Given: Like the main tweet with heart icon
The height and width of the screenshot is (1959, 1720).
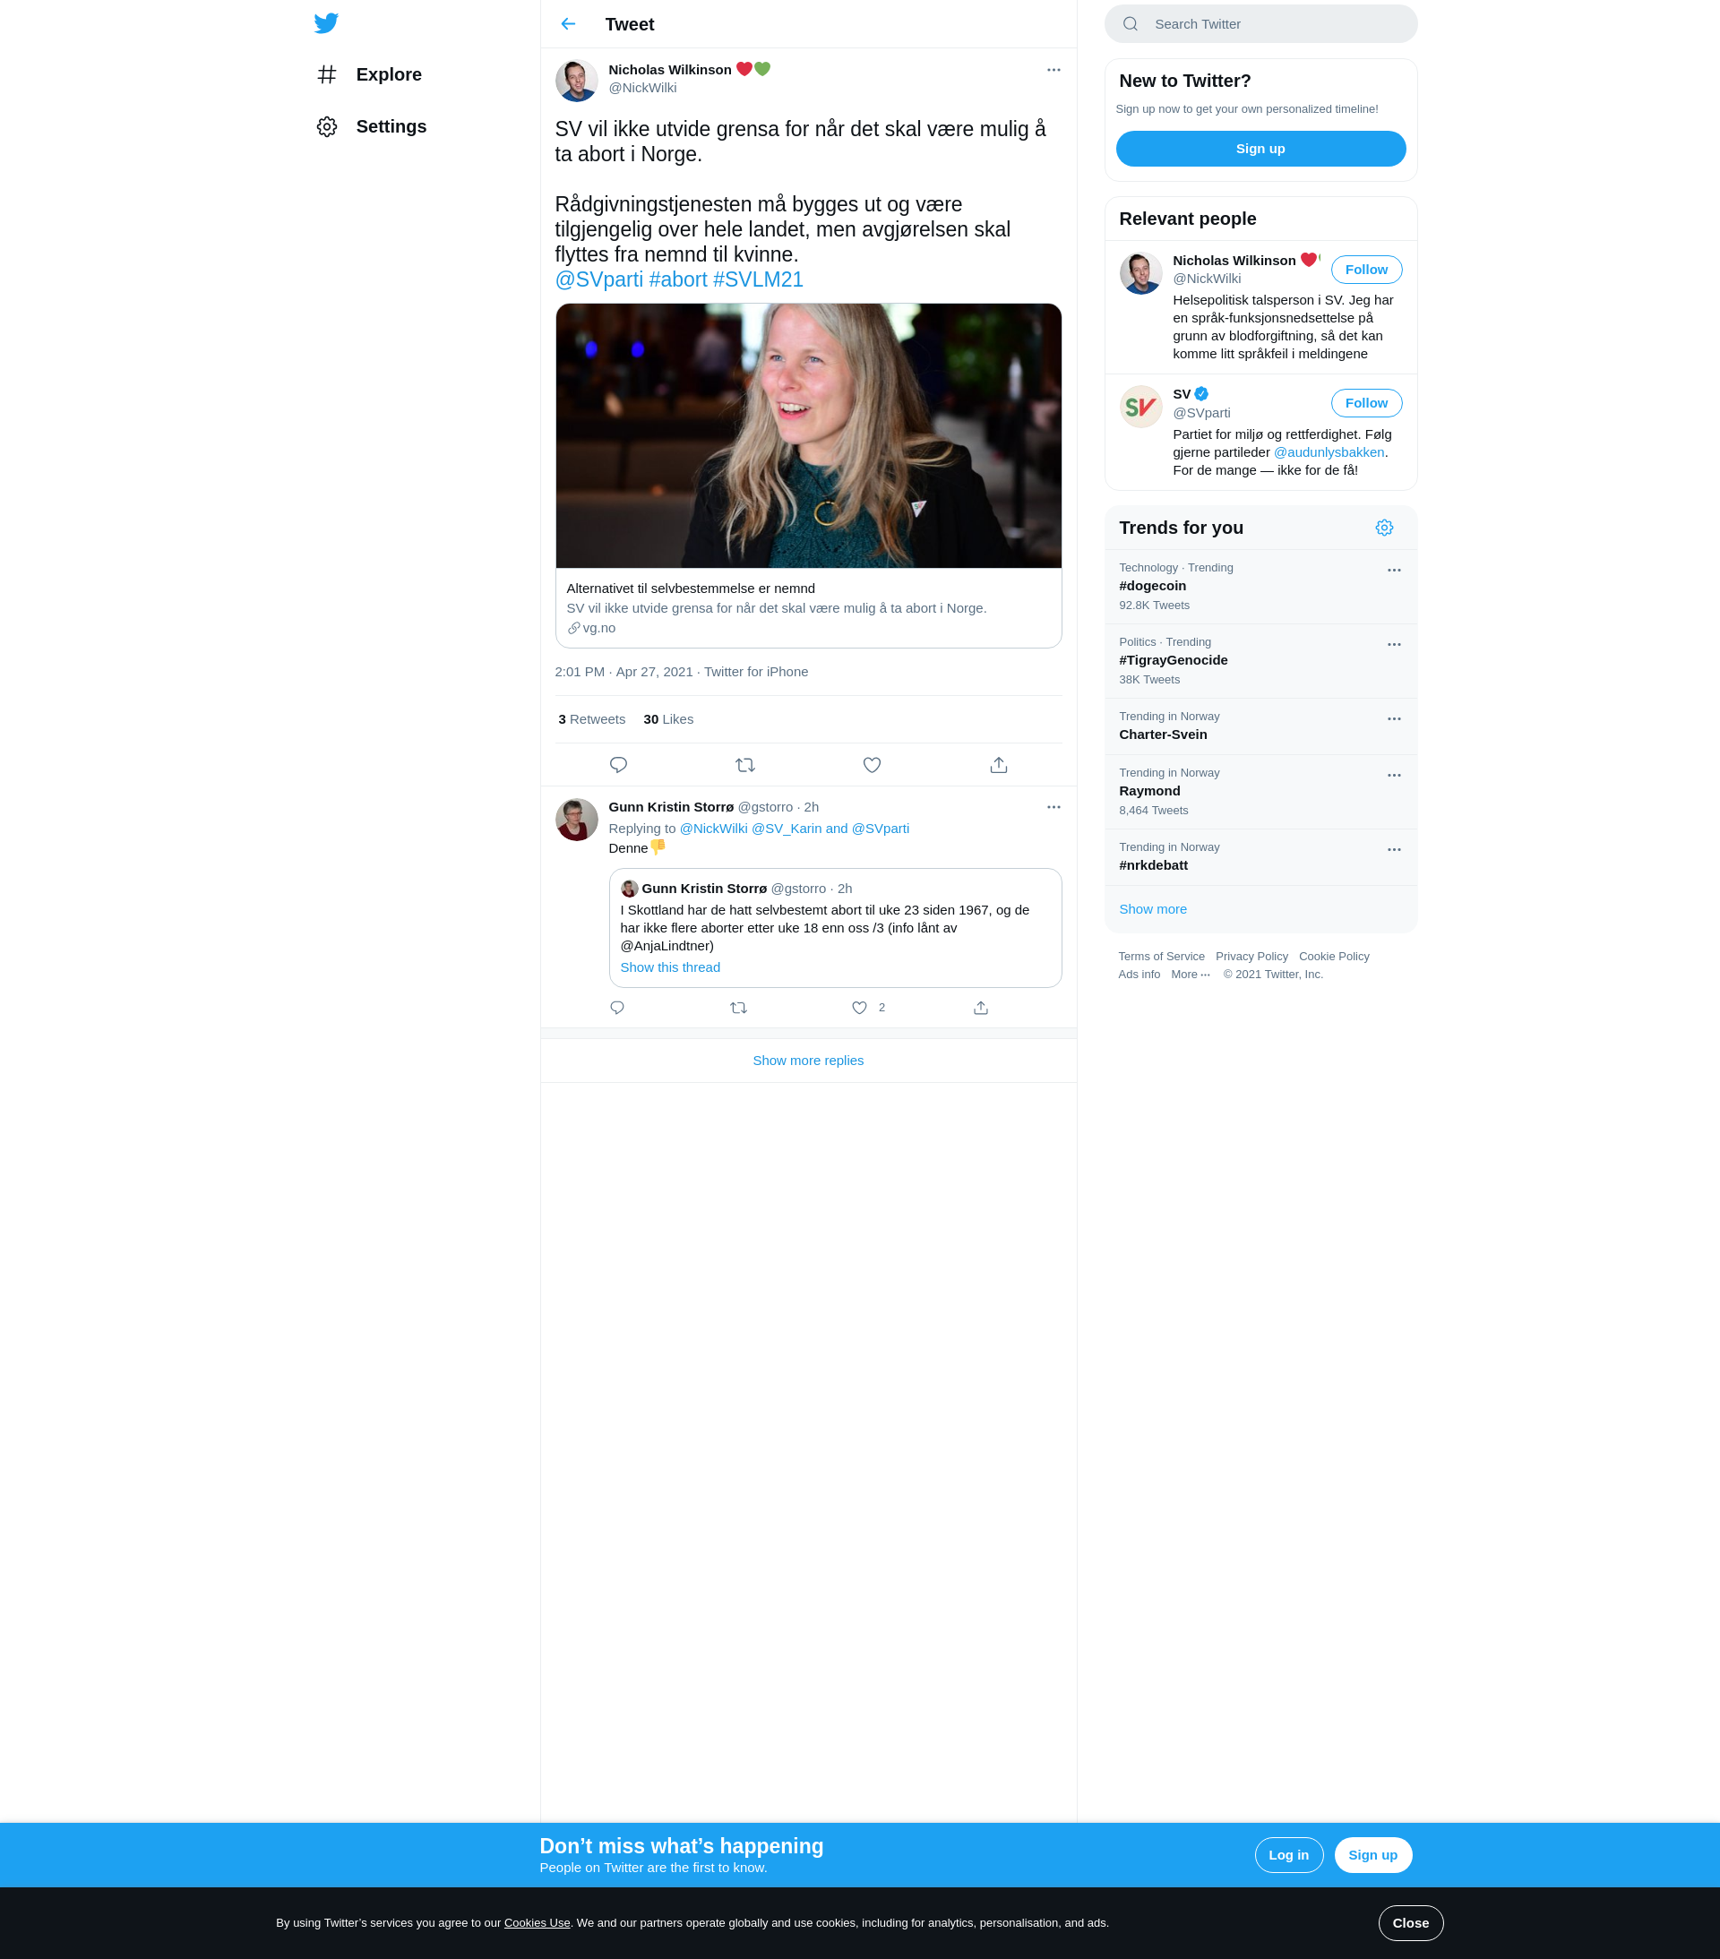Looking at the screenshot, I should (872, 765).
